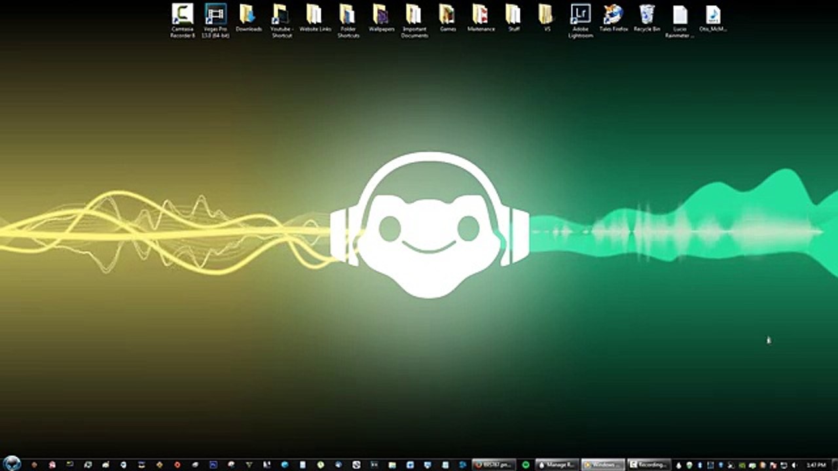Open the Windows Start menu orb

tap(12, 463)
